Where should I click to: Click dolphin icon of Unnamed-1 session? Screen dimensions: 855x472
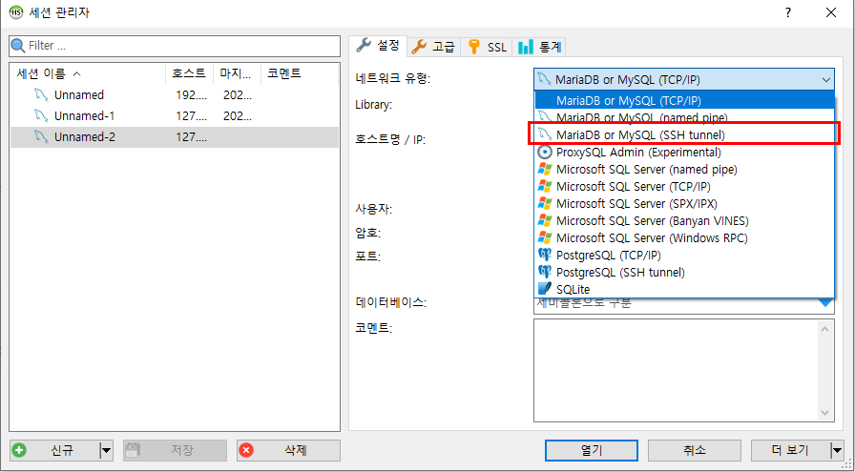tap(41, 116)
